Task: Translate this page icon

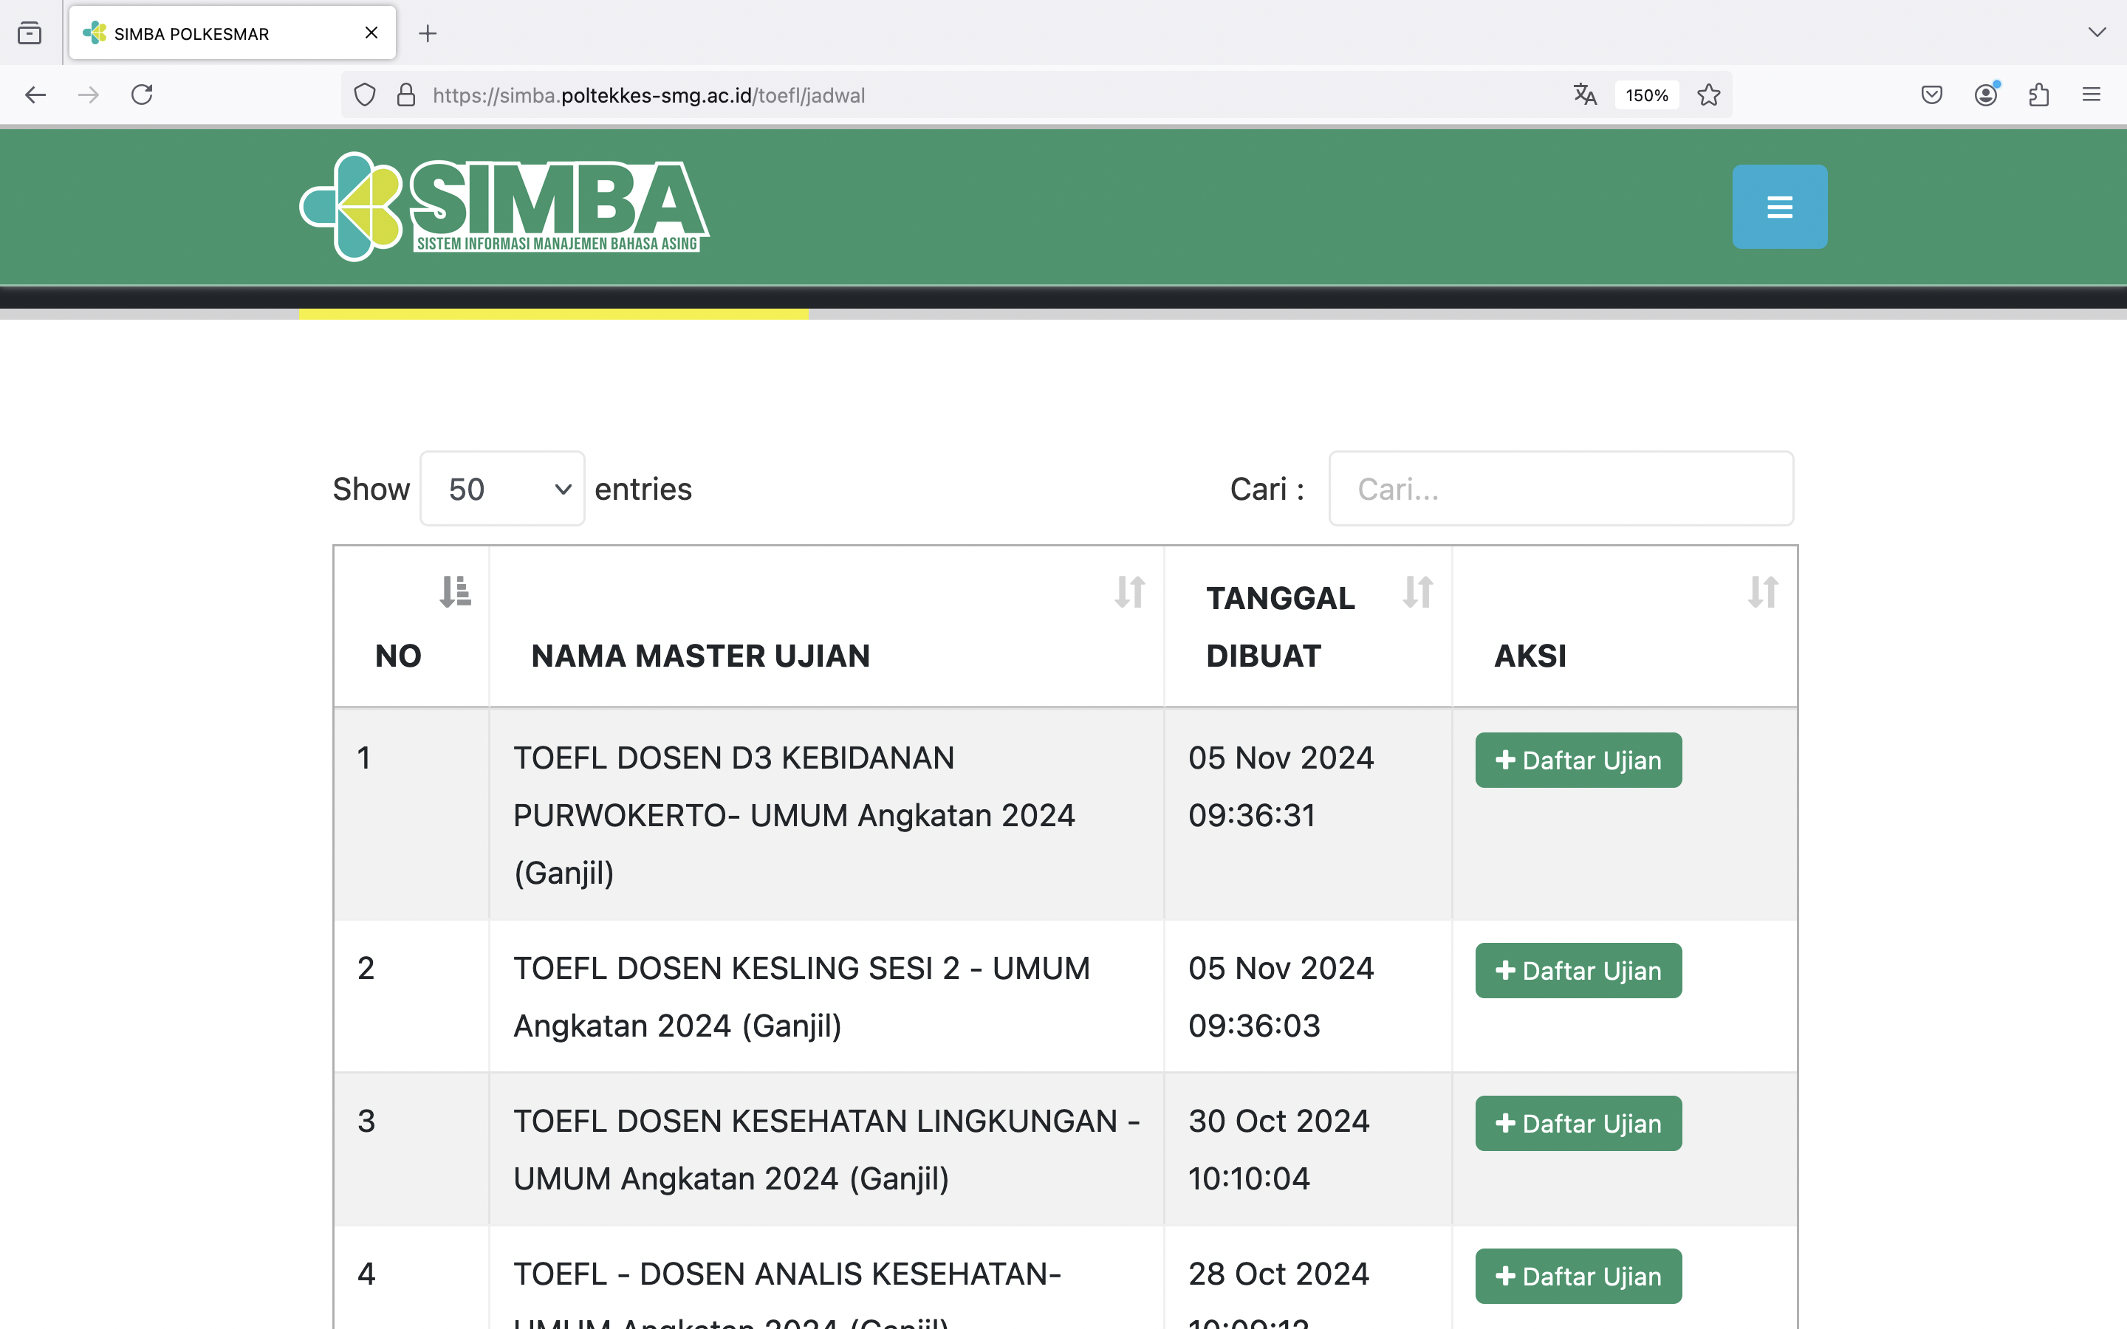Action: click(1585, 95)
